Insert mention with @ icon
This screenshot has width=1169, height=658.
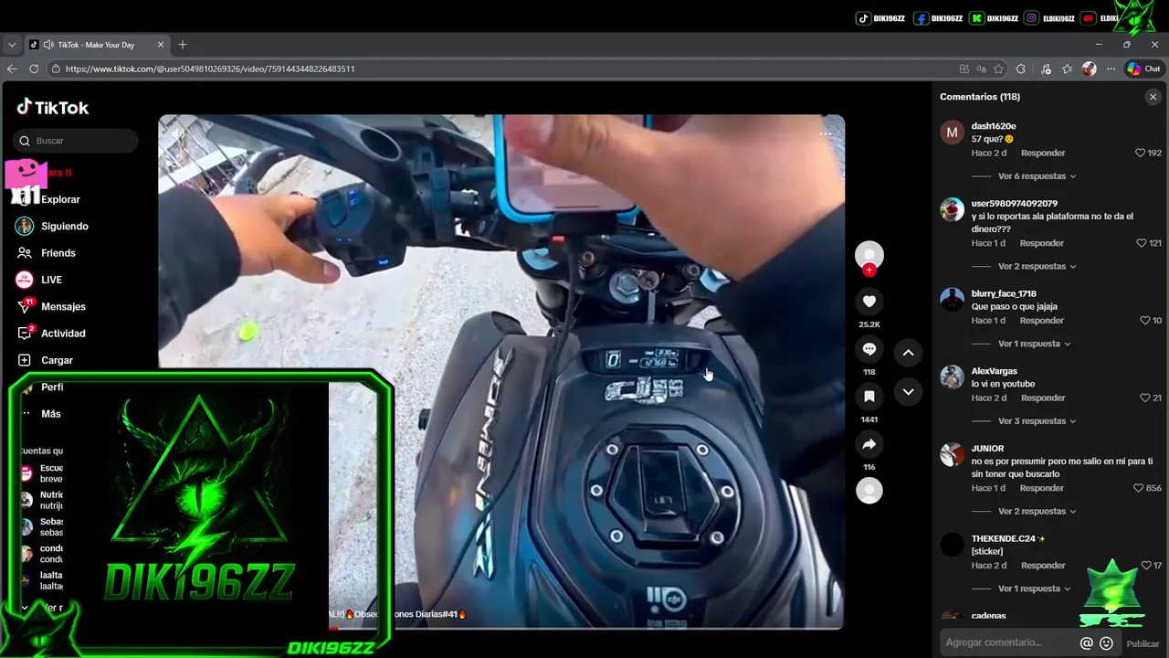tap(1086, 643)
